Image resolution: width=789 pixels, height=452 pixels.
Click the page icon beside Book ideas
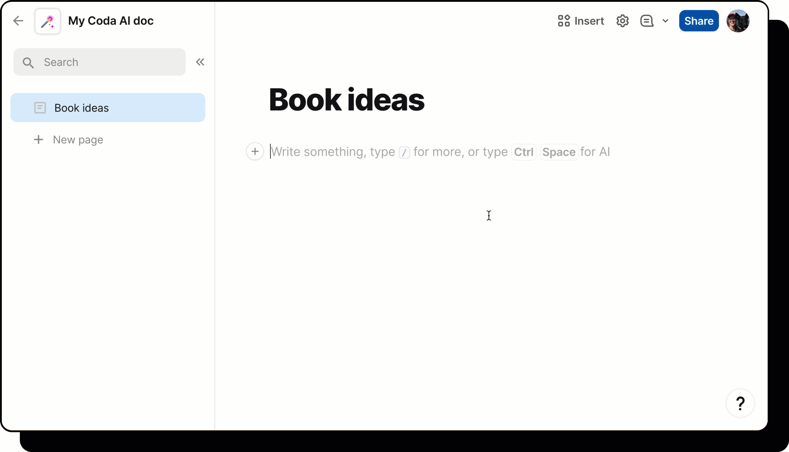[40, 107]
